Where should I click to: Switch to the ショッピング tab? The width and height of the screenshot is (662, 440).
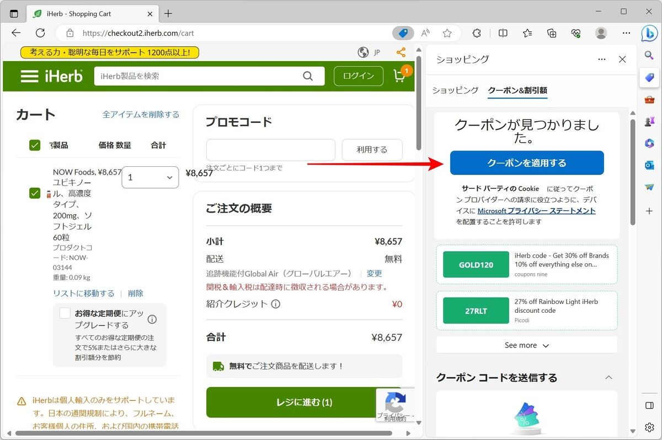pos(455,90)
